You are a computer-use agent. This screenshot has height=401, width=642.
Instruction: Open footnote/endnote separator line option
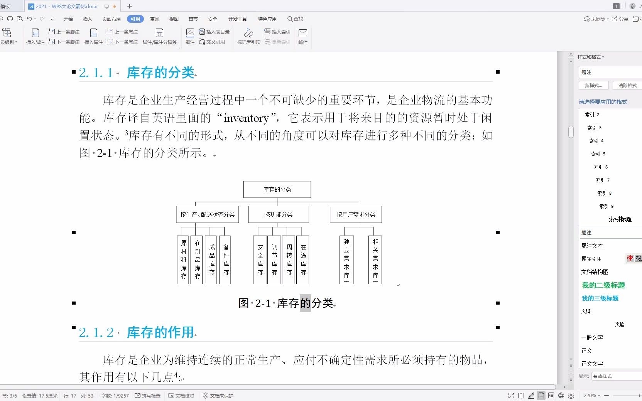click(160, 37)
